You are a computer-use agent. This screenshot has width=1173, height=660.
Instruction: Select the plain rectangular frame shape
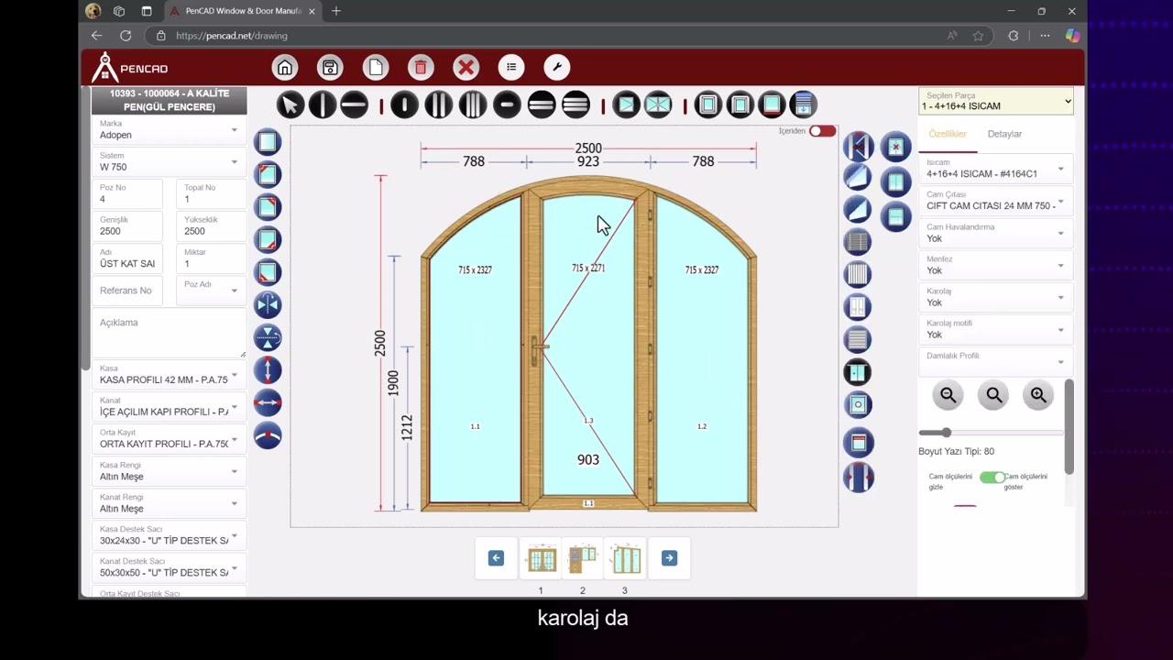click(x=268, y=142)
